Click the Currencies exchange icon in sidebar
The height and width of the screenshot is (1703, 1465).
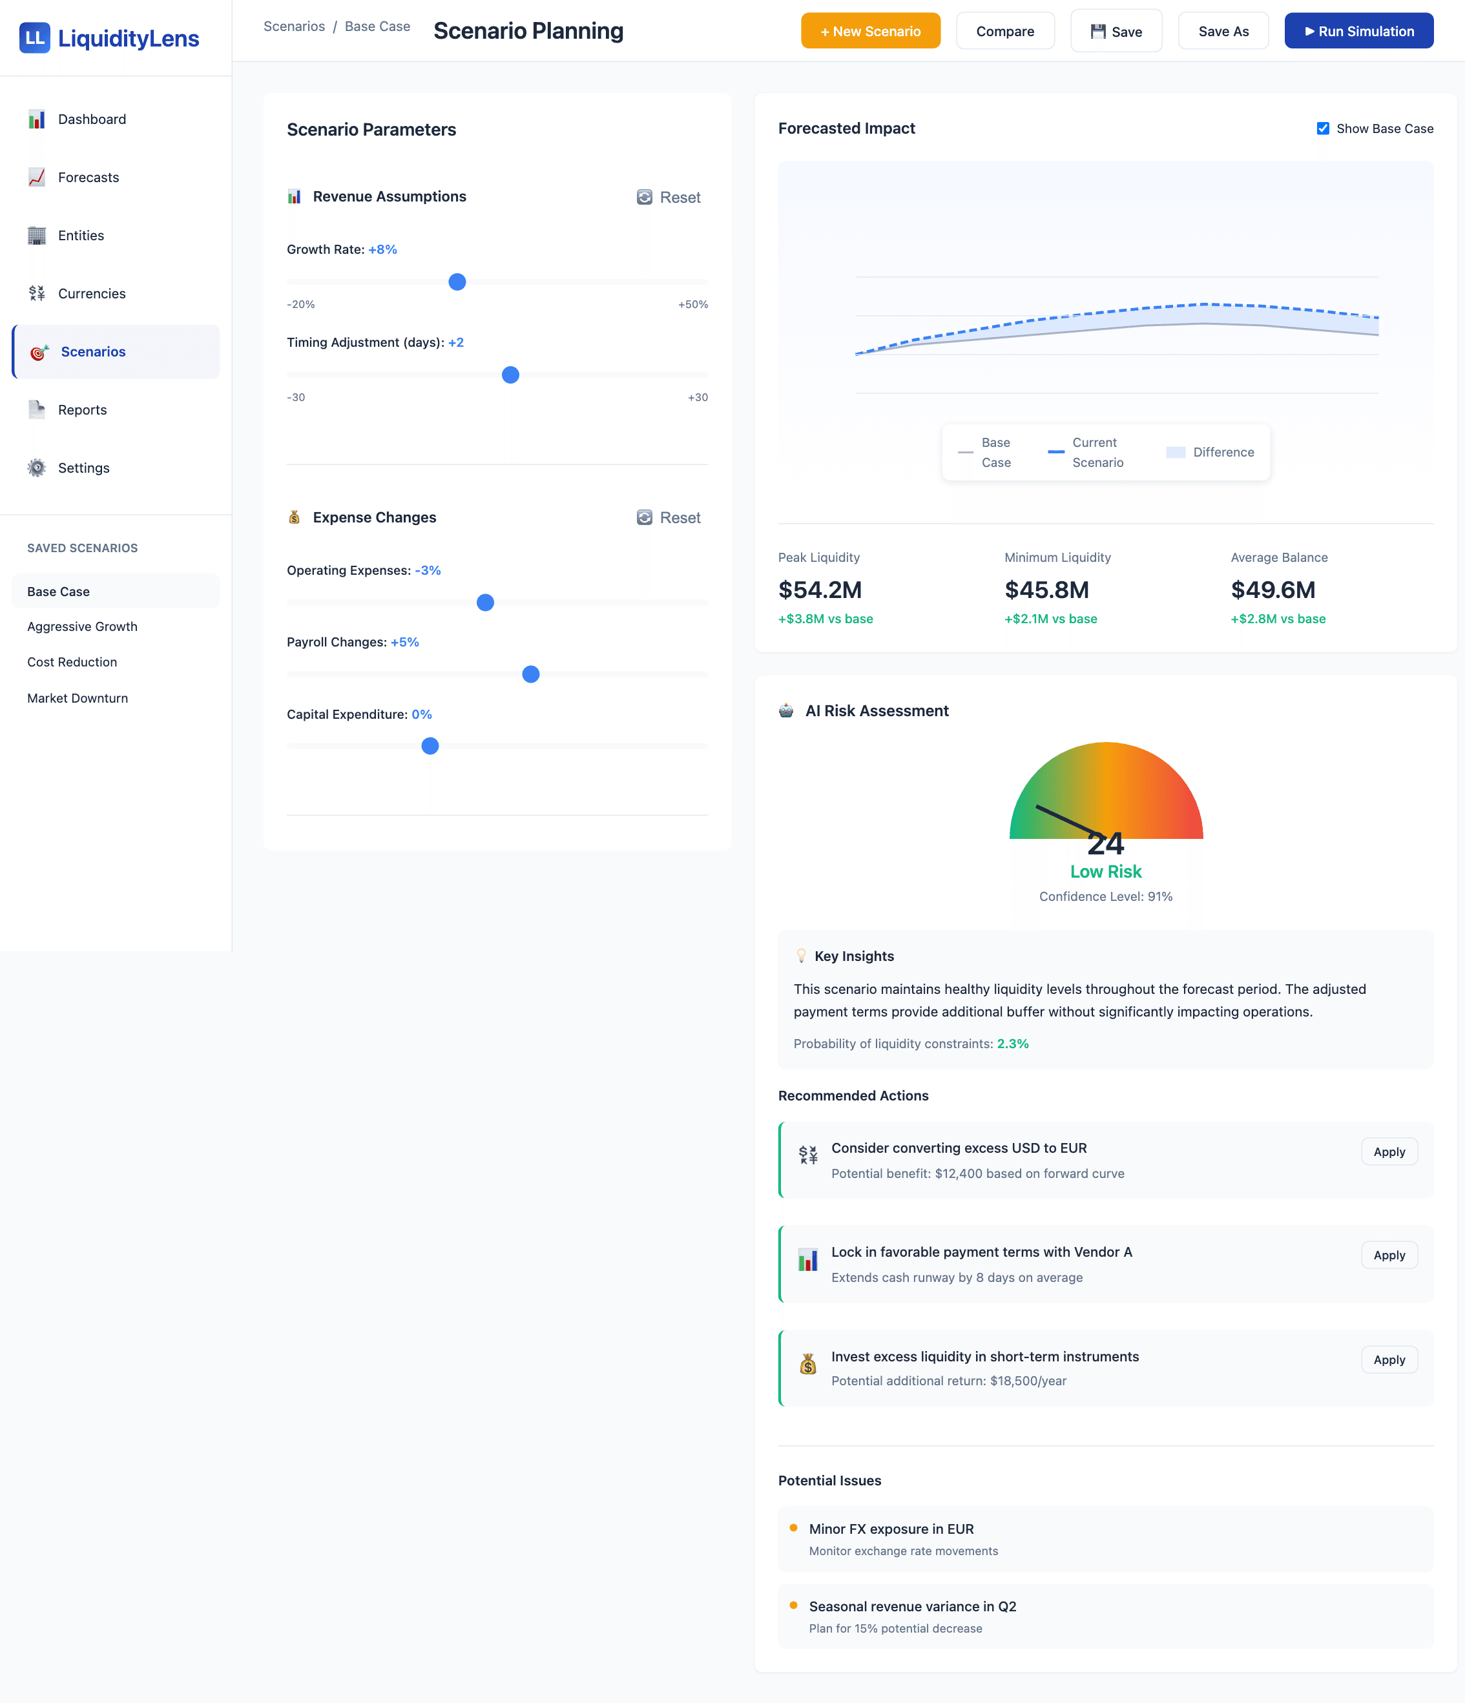click(37, 293)
